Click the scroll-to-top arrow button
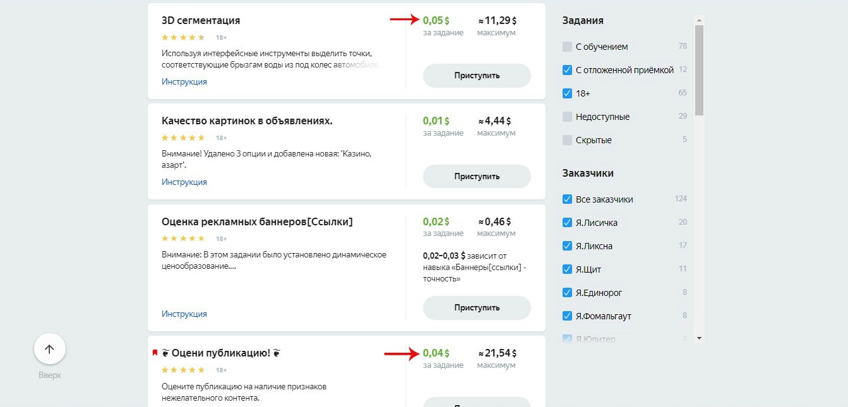 [x=50, y=349]
